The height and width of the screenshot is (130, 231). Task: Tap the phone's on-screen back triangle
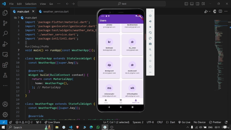pos(109,107)
